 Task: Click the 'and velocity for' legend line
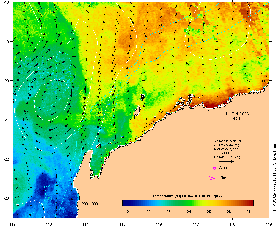[226, 149]
